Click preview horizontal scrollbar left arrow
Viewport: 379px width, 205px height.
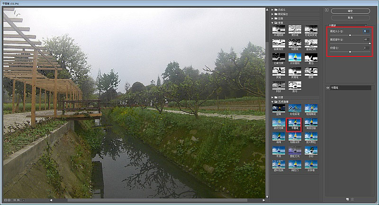click(51, 200)
